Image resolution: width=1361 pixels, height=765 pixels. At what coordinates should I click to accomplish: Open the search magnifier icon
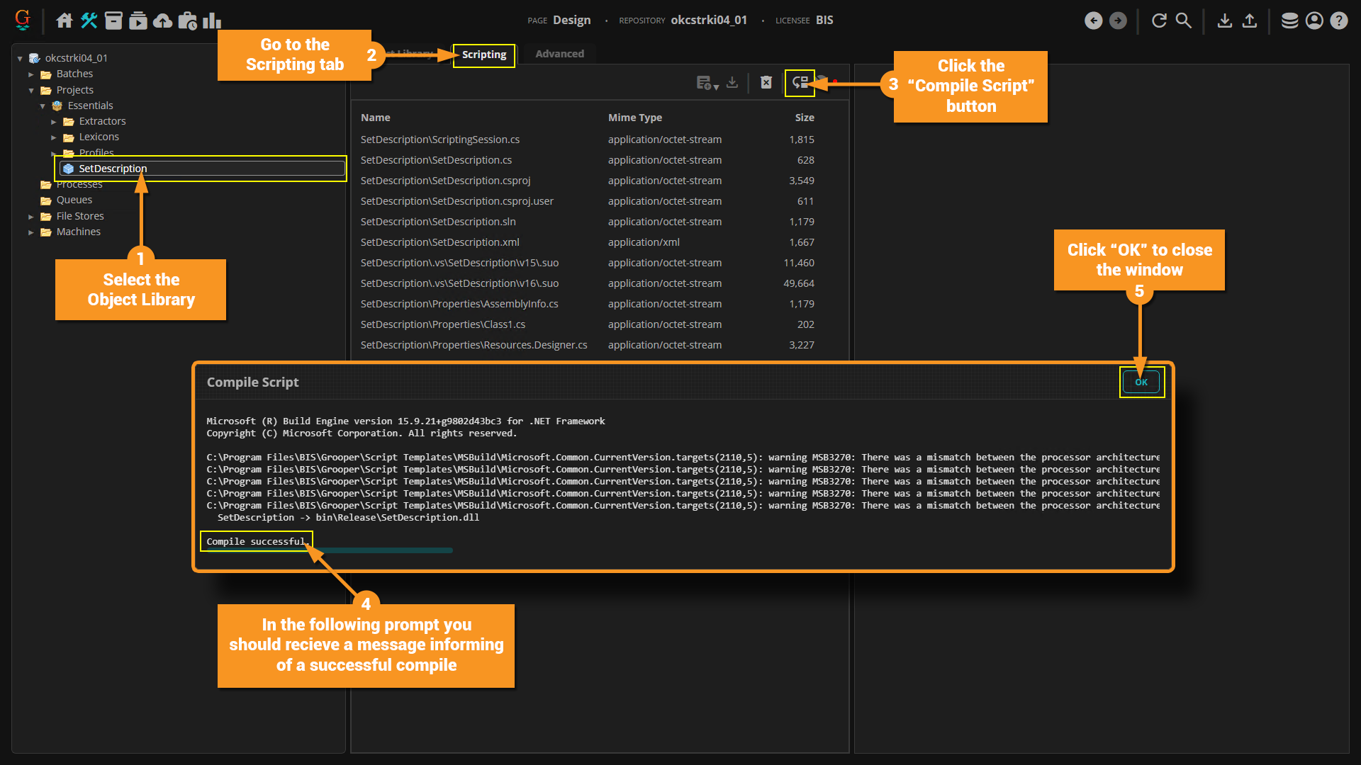(1183, 21)
